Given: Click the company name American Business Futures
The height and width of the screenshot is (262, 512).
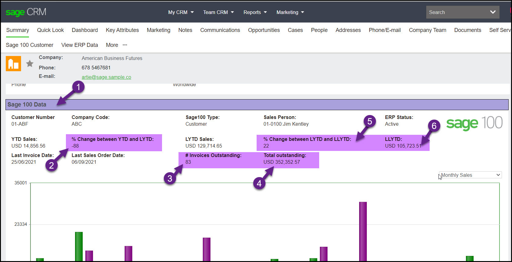Looking at the screenshot, I should (x=112, y=58).
